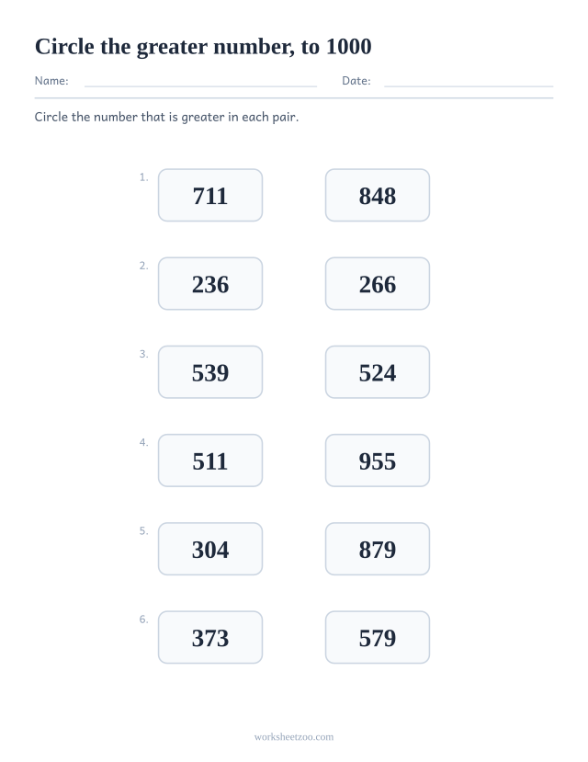Click the question number 4 label

pyautogui.click(x=143, y=443)
